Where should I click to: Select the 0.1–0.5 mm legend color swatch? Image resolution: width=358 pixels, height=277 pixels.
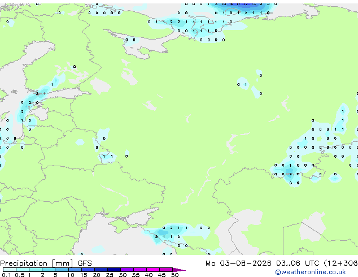pyautogui.click(x=10, y=270)
